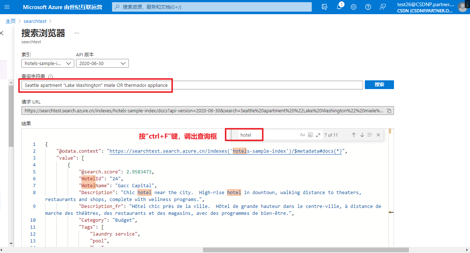470x253 pixels.
Task: Open the help question mark
Action: pos(368,7)
